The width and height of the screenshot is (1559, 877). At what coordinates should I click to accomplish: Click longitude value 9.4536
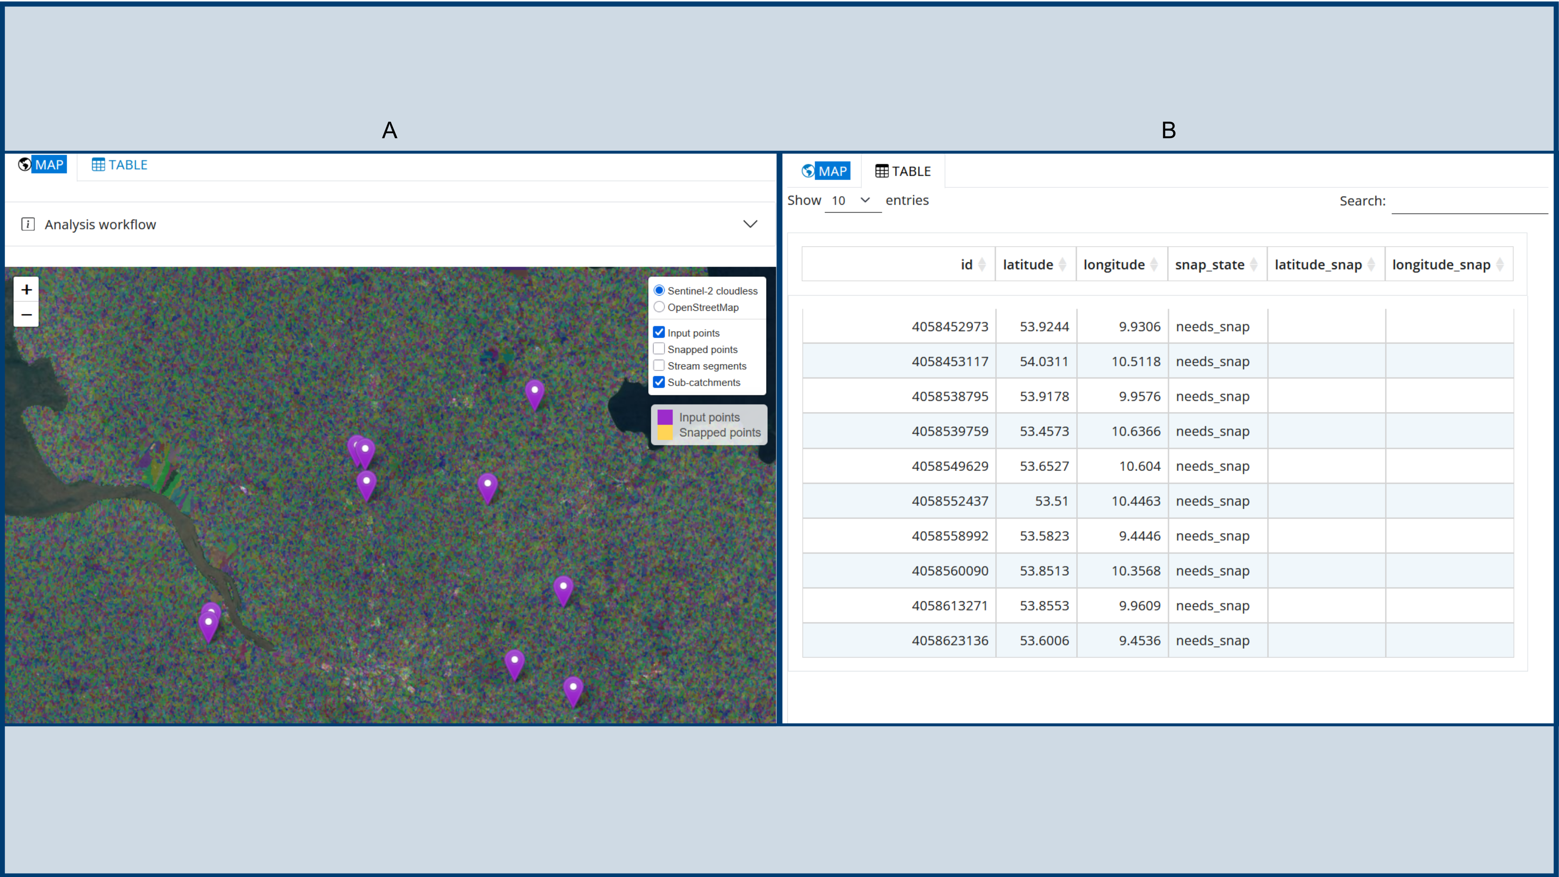tap(1139, 641)
